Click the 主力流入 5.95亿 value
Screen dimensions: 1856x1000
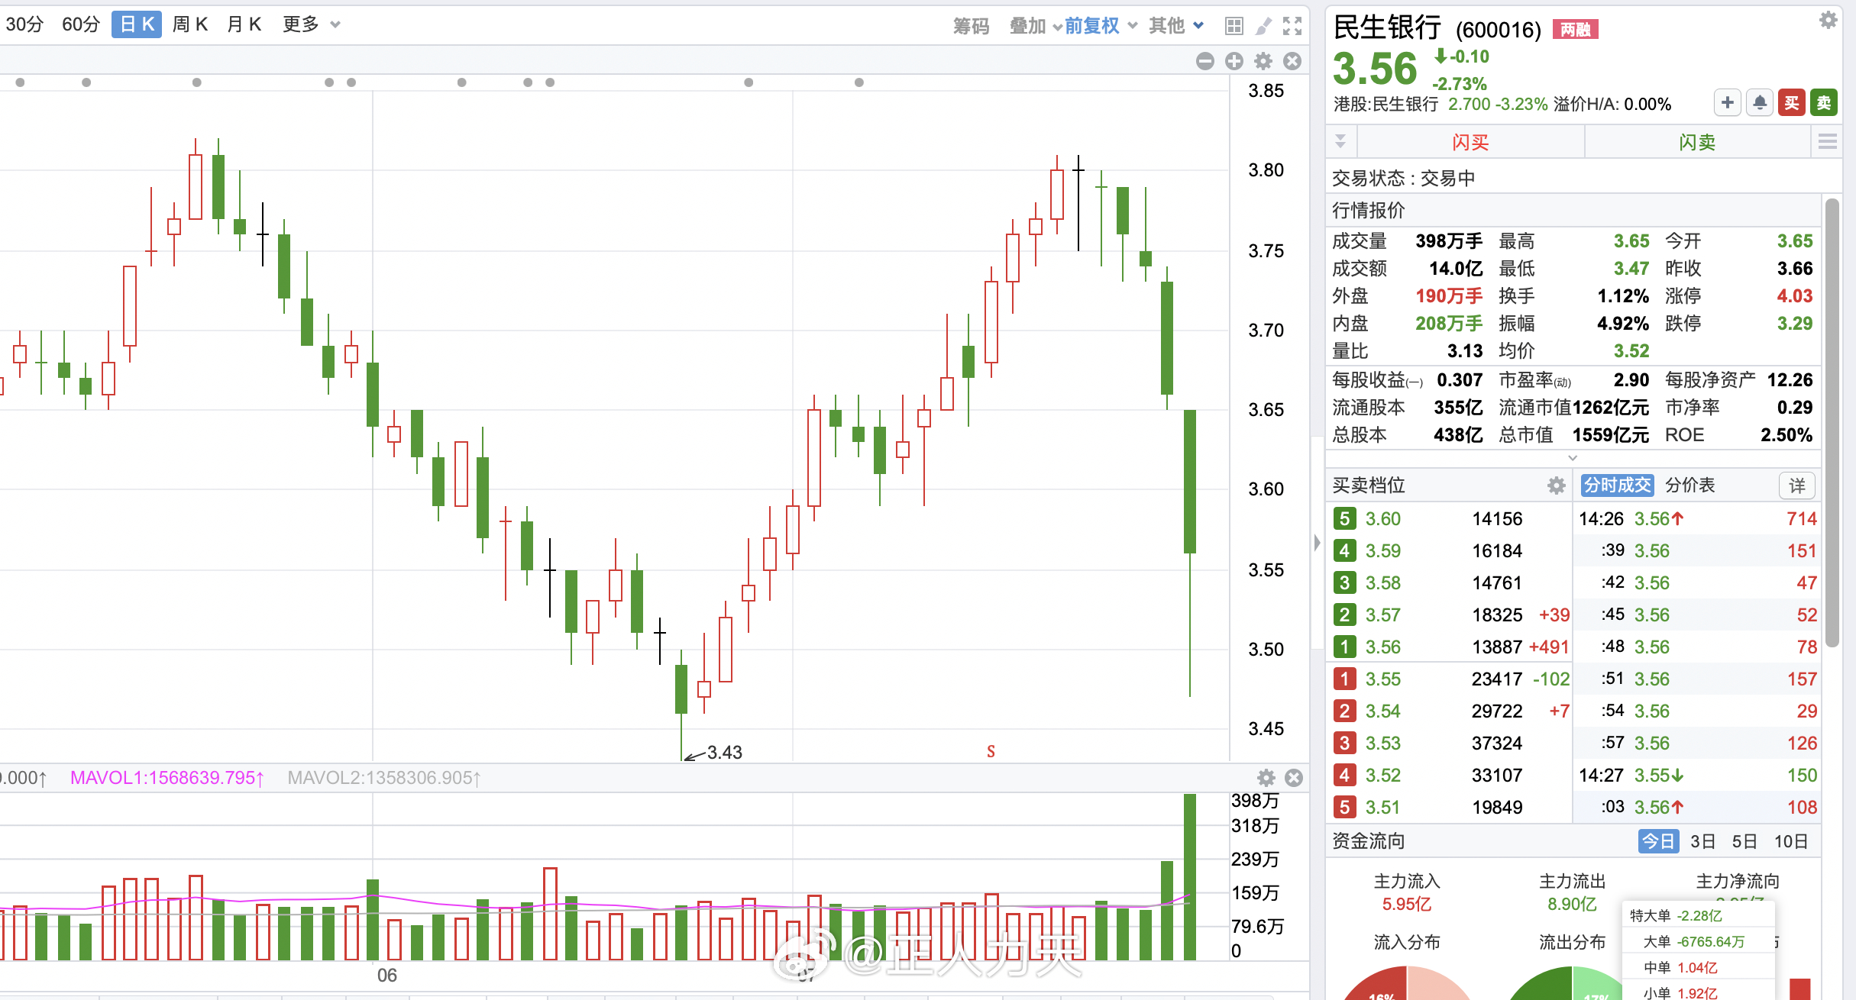(1407, 905)
